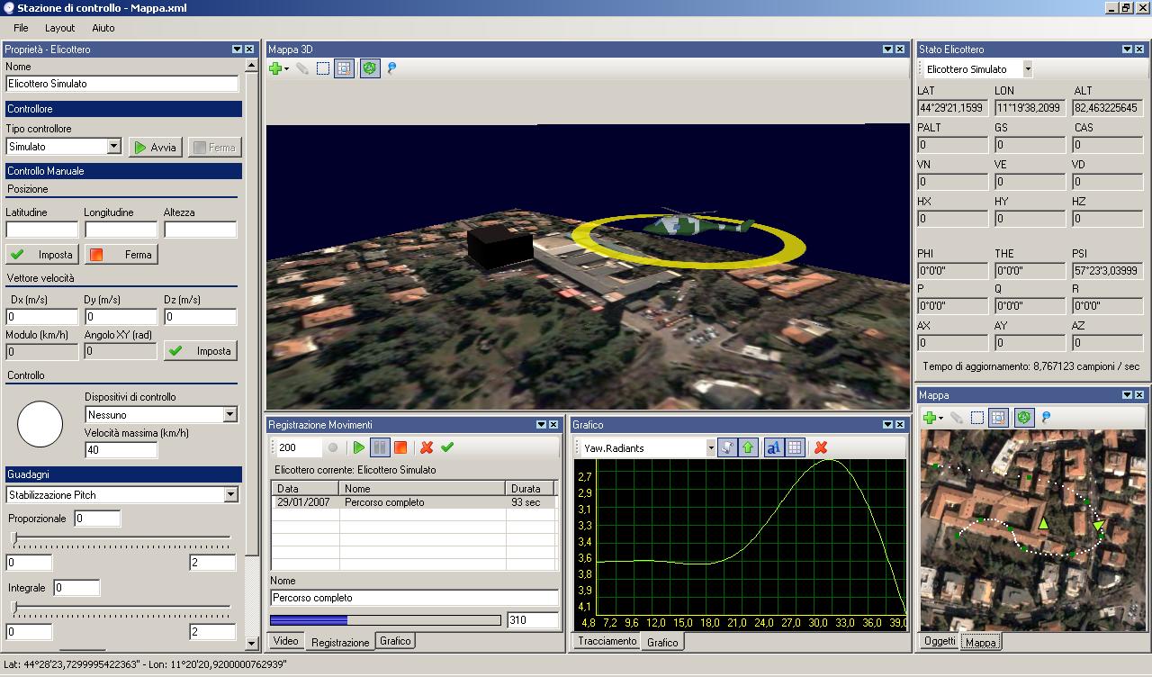Choose the dashed selection rectangle in the Mappa panel
Screen dimensions: 1152x677
(x=977, y=418)
